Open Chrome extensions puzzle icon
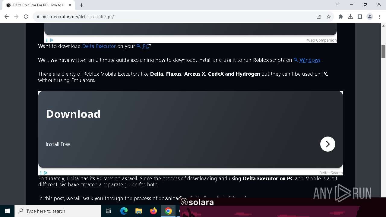This screenshot has width=386, height=217. [341, 17]
